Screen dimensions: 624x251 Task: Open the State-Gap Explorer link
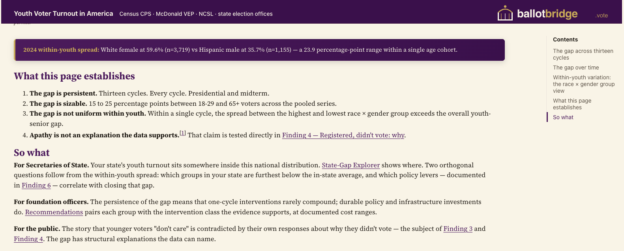pyautogui.click(x=351, y=165)
